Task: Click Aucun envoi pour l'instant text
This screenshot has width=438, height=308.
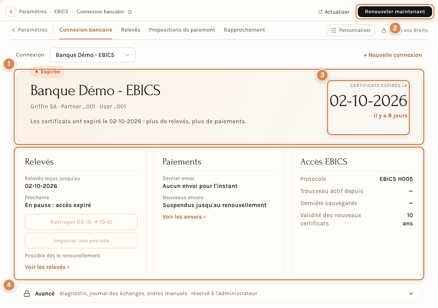Action: click(x=200, y=186)
